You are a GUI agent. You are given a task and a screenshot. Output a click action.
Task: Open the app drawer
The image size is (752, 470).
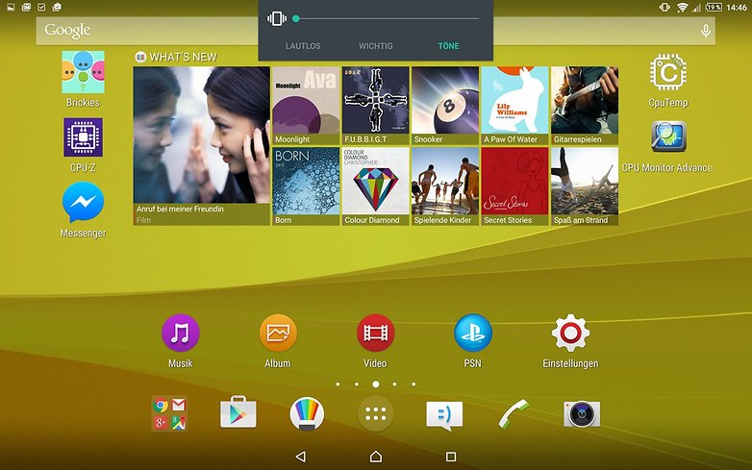(376, 413)
